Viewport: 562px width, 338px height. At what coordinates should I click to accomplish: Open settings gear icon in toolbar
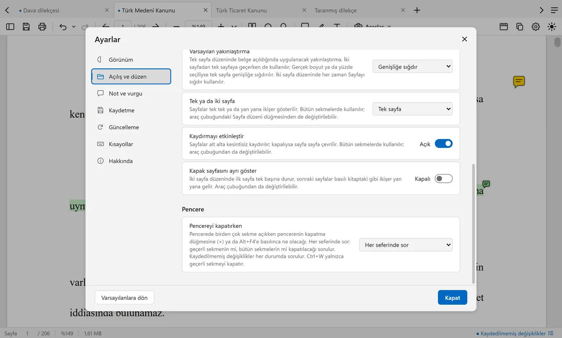[x=536, y=27]
